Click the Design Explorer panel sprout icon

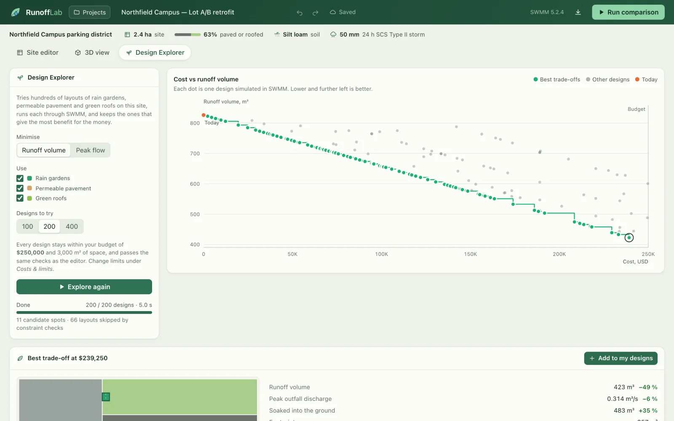(x=20, y=77)
